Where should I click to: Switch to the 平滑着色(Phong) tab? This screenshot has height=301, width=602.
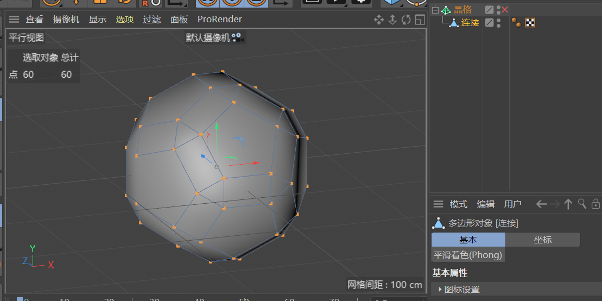point(468,255)
